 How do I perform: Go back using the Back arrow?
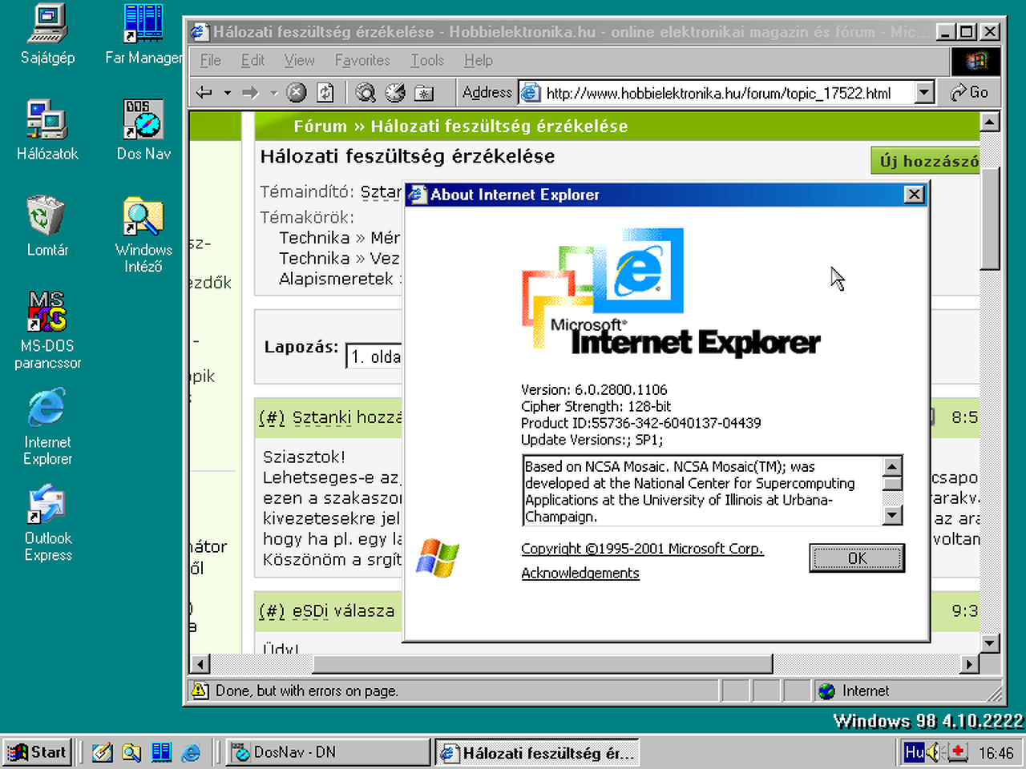(204, 93)
